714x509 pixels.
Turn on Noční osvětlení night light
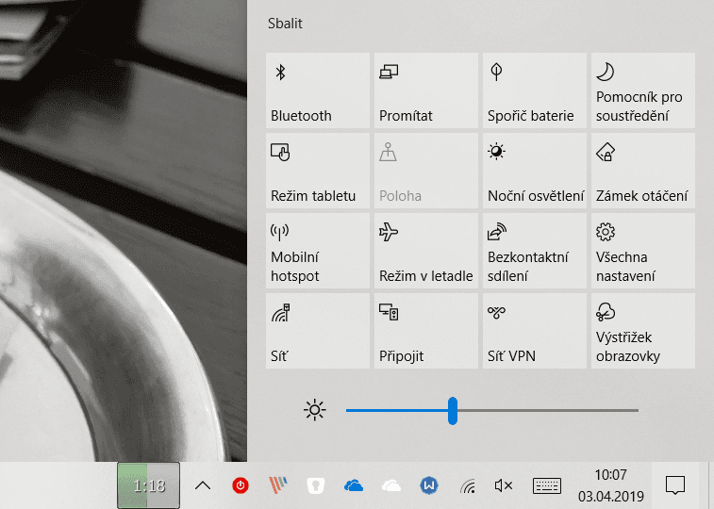534,171
